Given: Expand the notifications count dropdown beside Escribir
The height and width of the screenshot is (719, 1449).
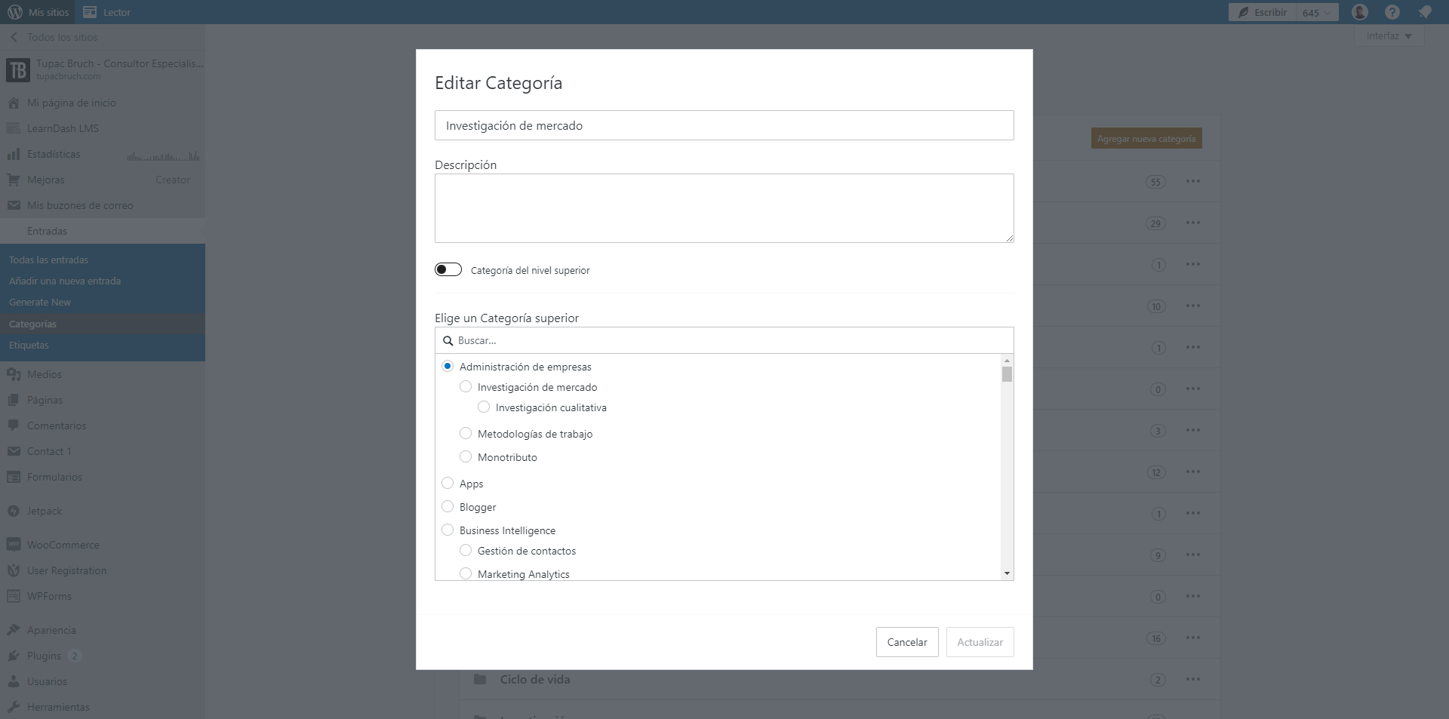Looking at the screenshot, I should point(1316,12).
